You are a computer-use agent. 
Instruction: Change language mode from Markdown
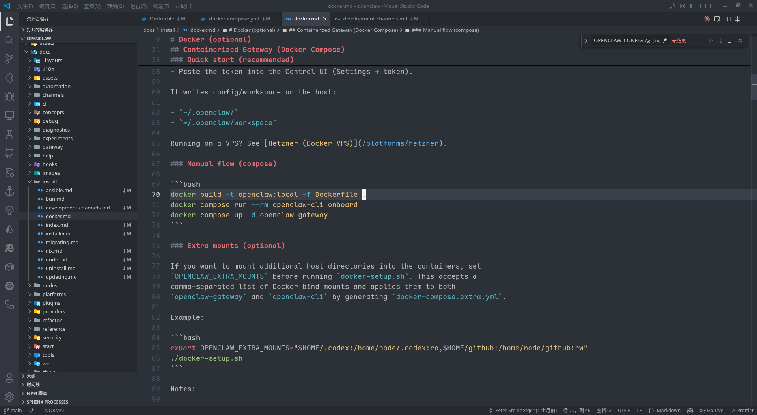[668, 410]
